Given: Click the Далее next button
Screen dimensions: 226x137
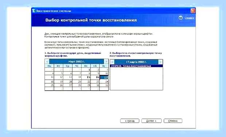Looking at the screenshot, I should click(151, 121).
